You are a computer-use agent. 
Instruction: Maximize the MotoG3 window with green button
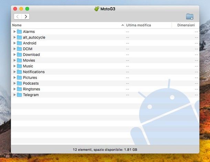coord(27,9)
